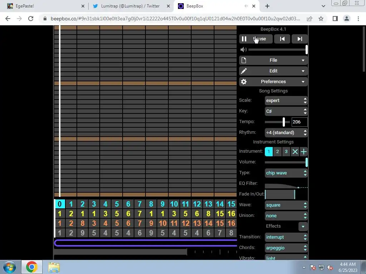The height and width of the screenshot is (274, 366).
Task: Bookmark this page with star icon
Action: (x=321, y=19)
